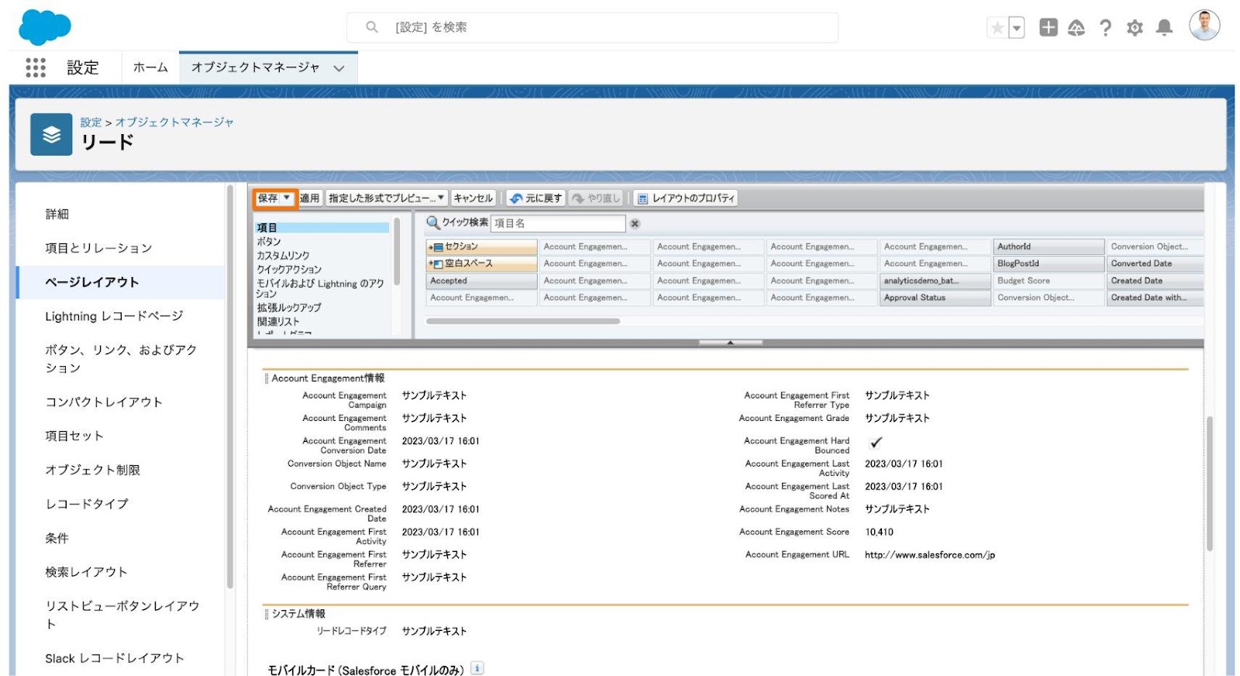This screenshot has width=1240, height=676.
Task: Select the 空白スペース palette item
Action: [x=481, y=264]
